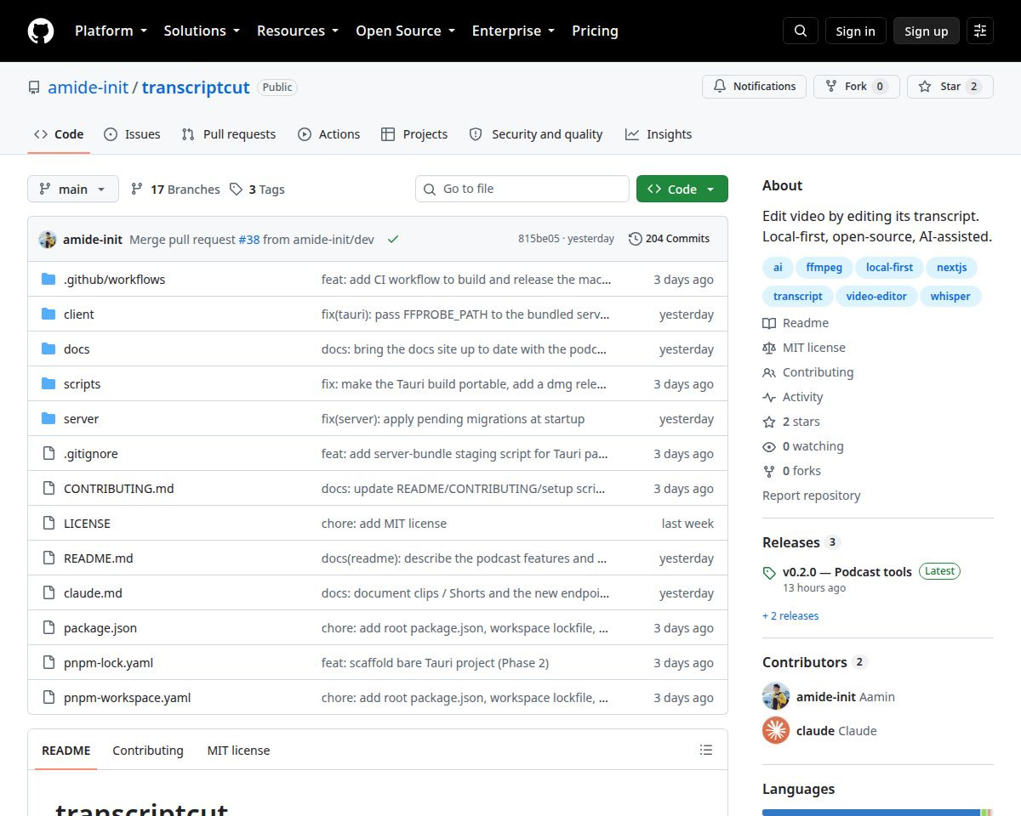Switch to the MIT license readme tab
The height and width of the screenshot is (816, 1021).
(x=238, y=751)
